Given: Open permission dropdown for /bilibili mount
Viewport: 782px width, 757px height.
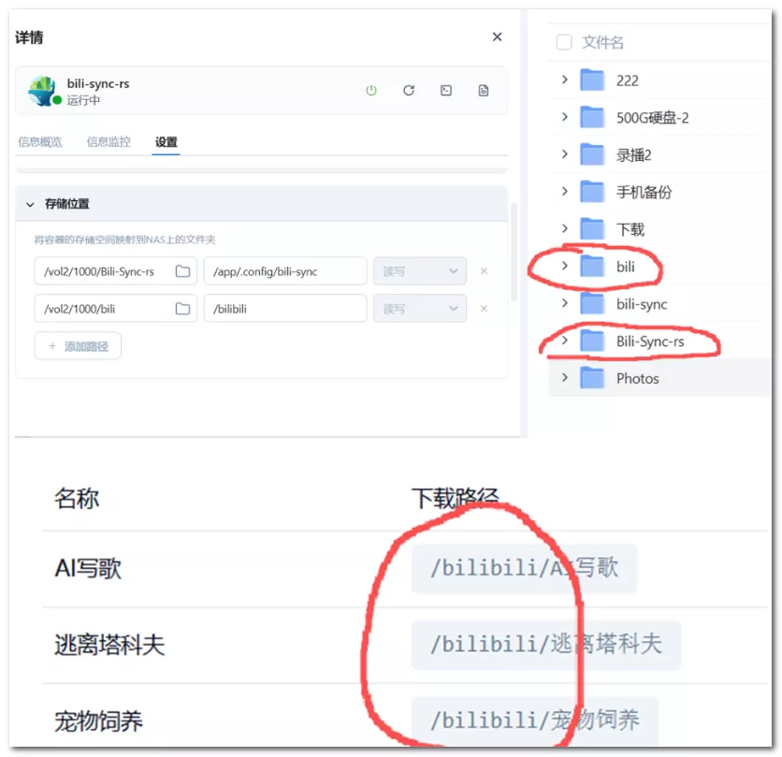Looking at the screenshot, I should click(x=420, y=309).
